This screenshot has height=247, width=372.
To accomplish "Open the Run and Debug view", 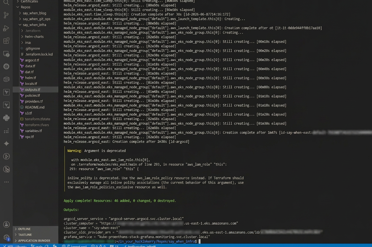I will (6, 28).
